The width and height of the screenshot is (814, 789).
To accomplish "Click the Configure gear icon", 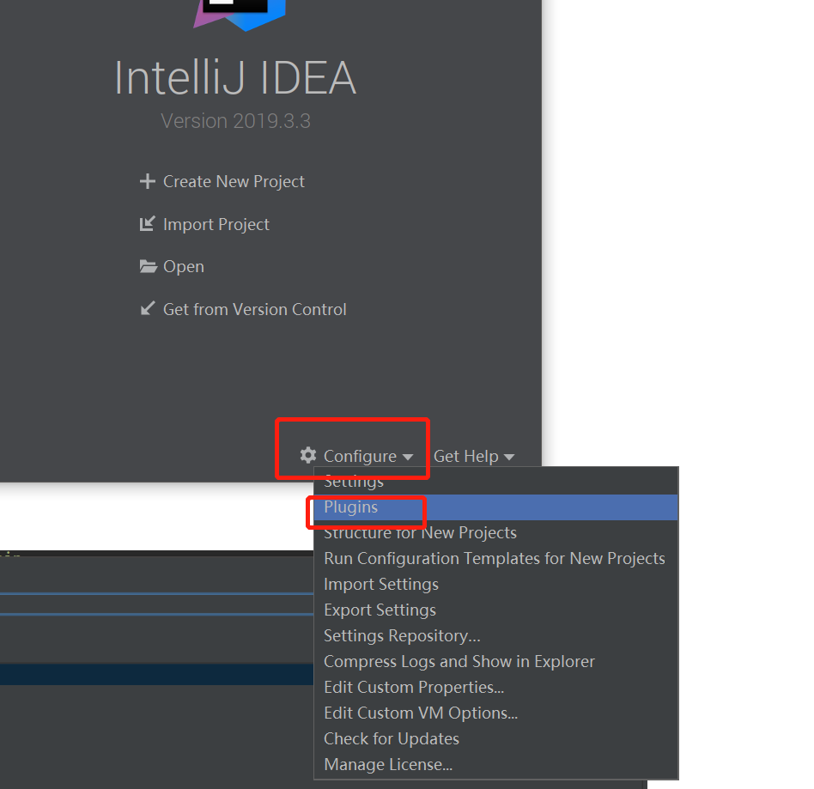I will click(x=308, y=455).
